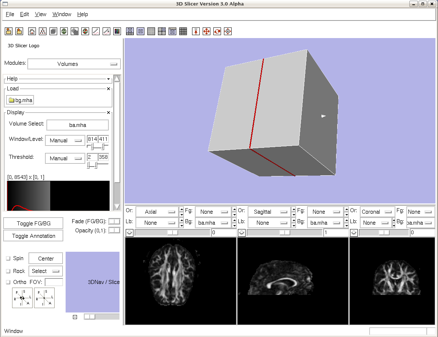Viewport: 438px width, 337px height.
Task: Enable the Spin checkbox
Action: tap(8, 258)
